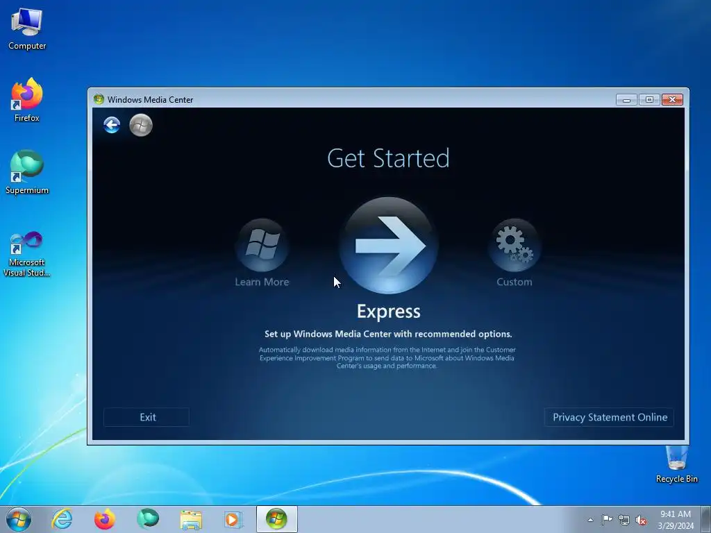Viewport: 711px width, 533px height.
Task: Open the clock showing 9:41 AM
Action: click(x=676, y=519)
